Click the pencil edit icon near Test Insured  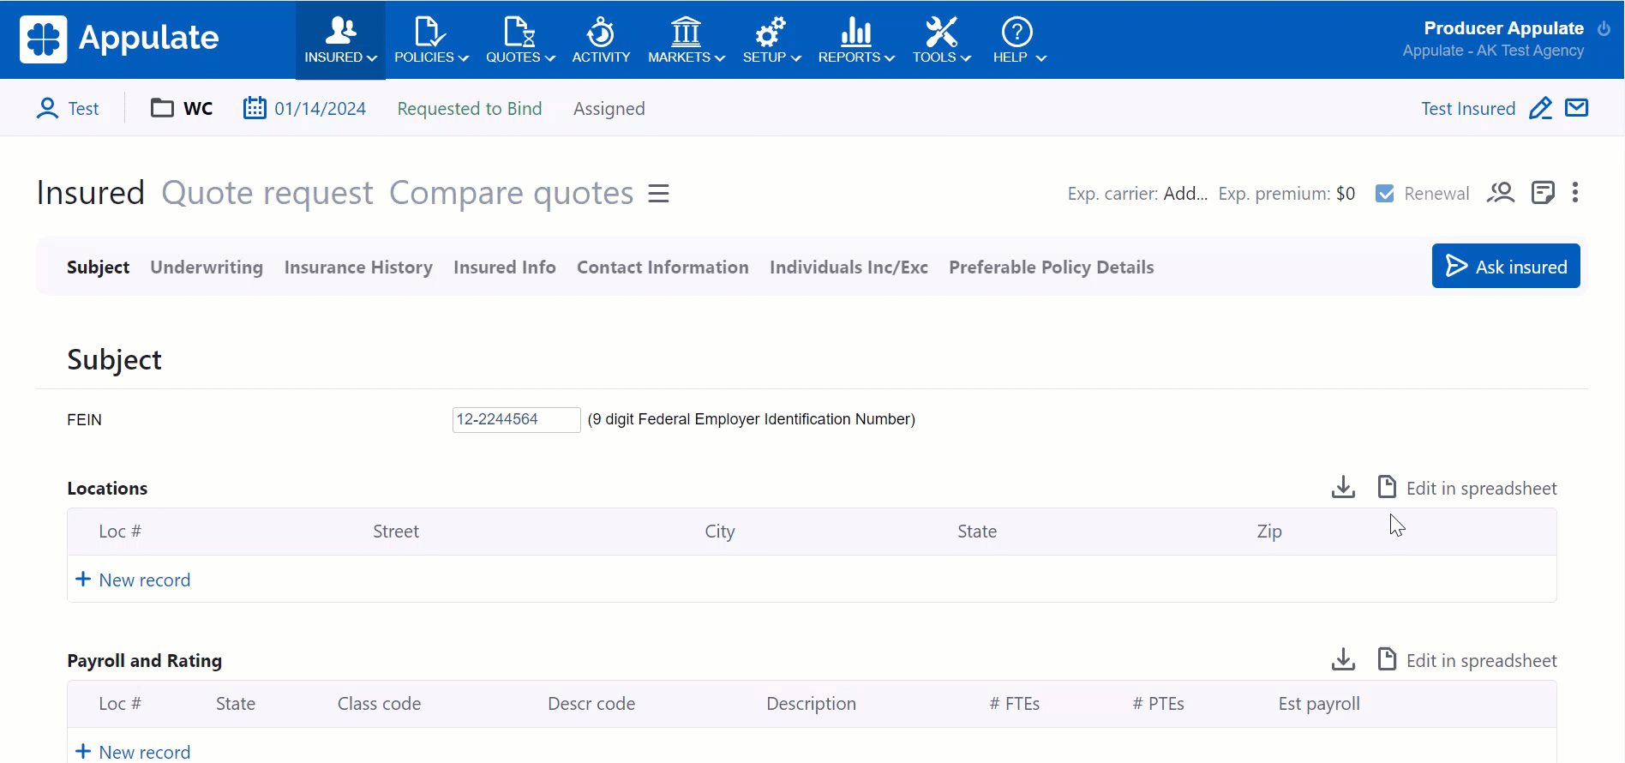tap(1540, 109)
